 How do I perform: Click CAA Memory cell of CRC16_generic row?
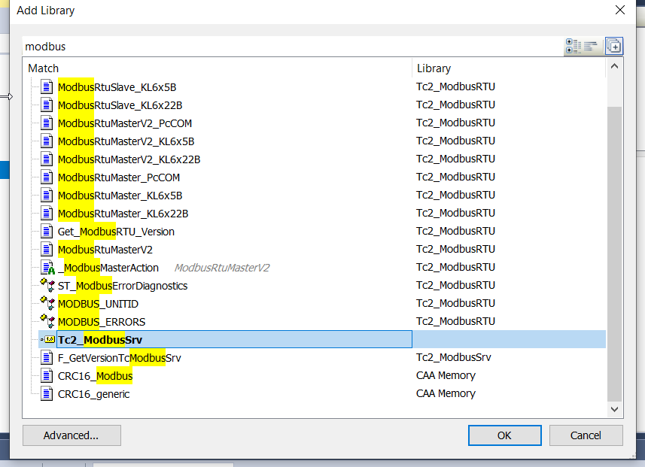pos(446,394)
